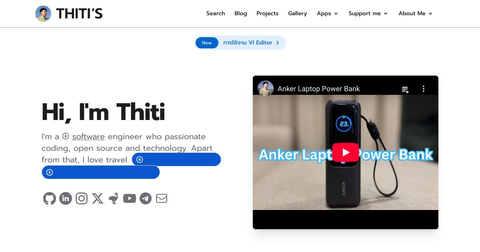The width and height of the screenshot is (480, 252).
Task: Open the X (Twitter) icon
Action: coord(98,198)
